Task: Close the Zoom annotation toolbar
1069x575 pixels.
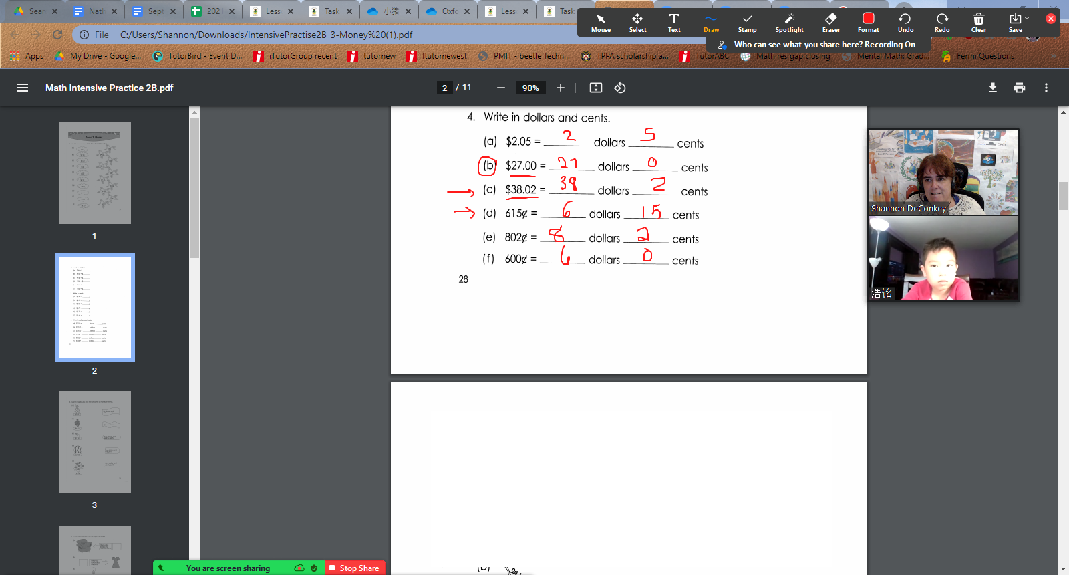Action: [x=1051, y=19]
